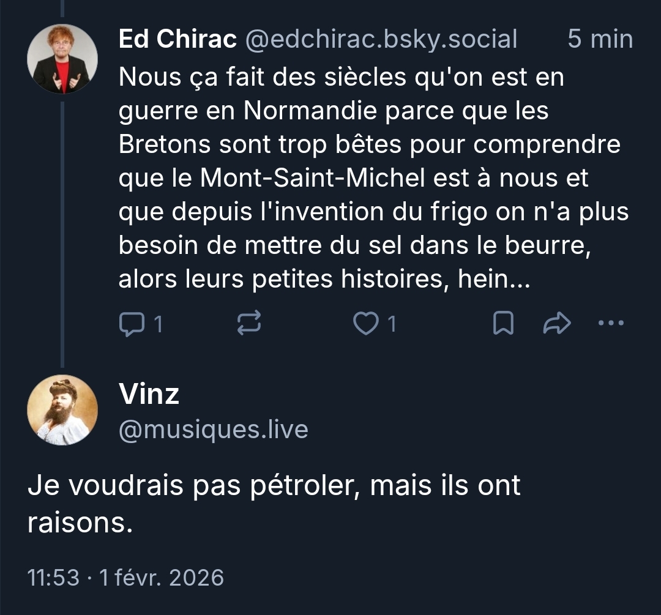Click the 11:53 · 1 févr. 2026 date
The width and height of the screenshot is (661, 615).
[126, 577]
